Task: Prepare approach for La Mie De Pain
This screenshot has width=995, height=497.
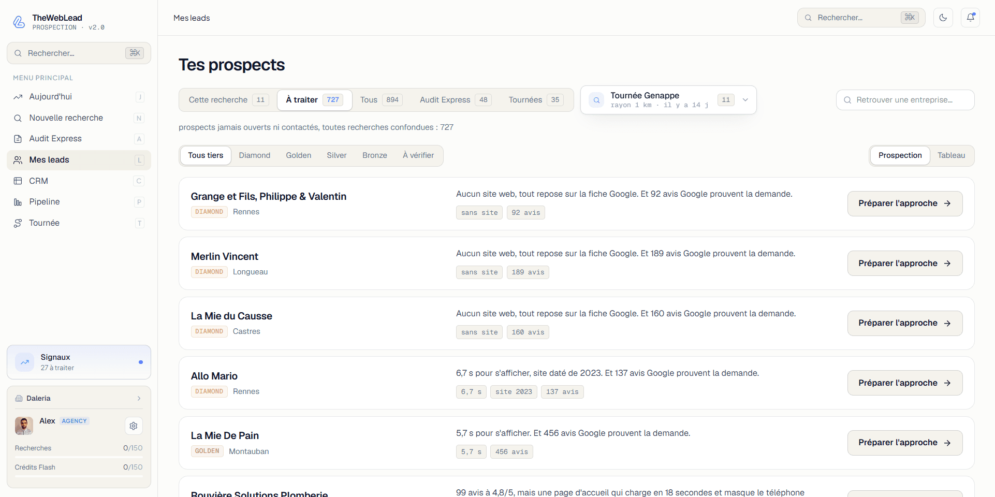Action: click(x=905, y=443)
